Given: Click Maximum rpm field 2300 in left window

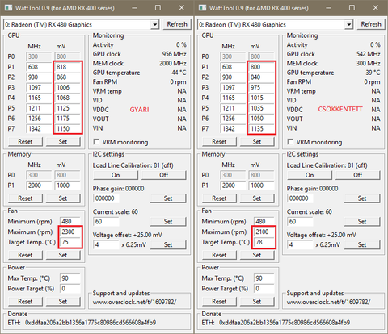Looking at the screenshot, I should coord(70,232).
